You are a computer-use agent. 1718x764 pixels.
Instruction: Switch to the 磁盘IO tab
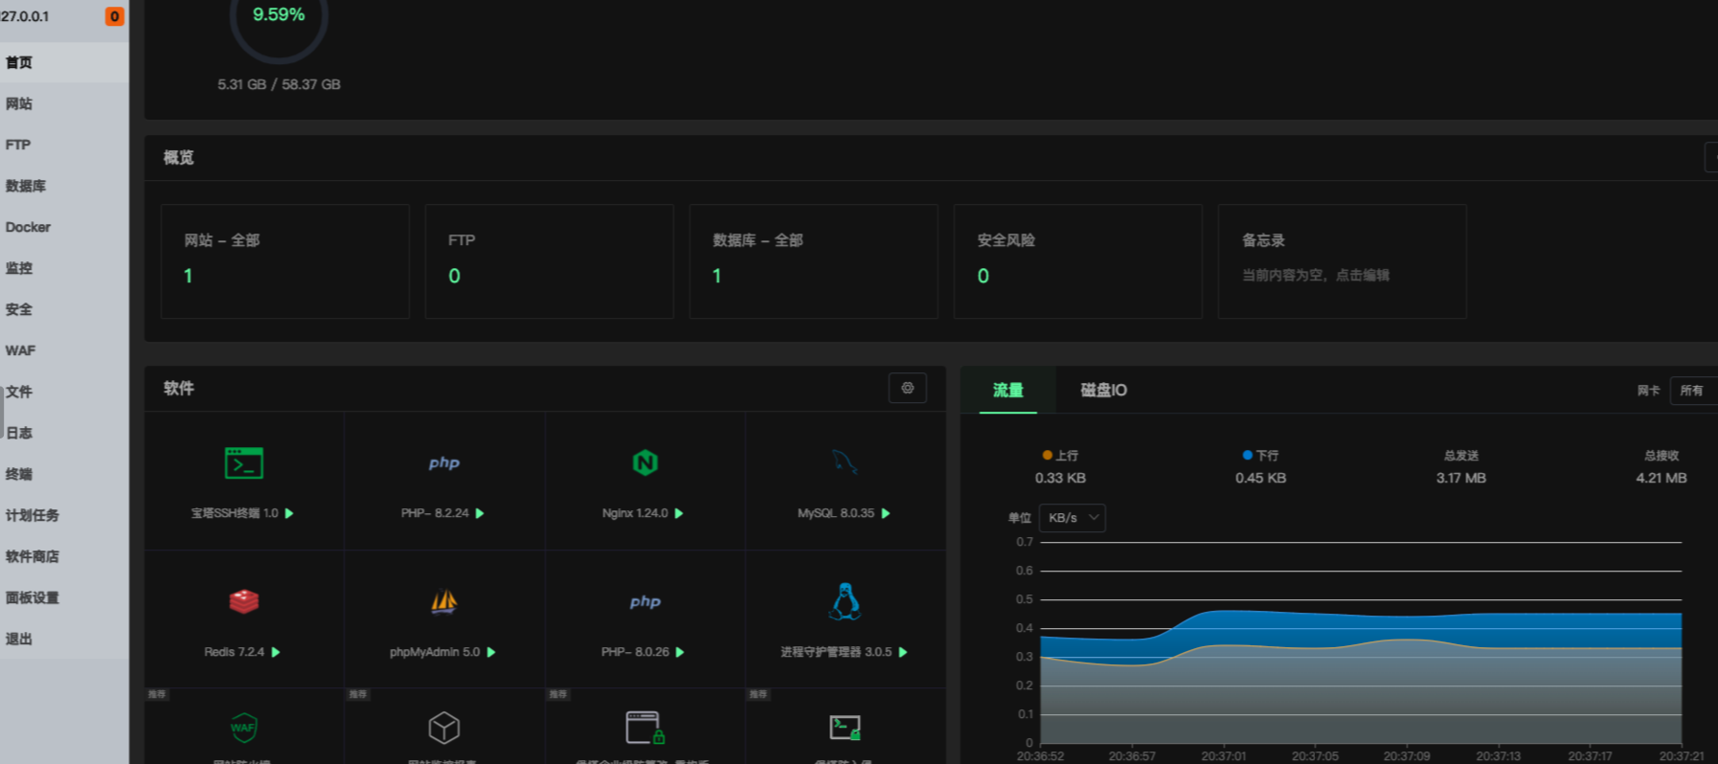click(x=1103, y=391)
